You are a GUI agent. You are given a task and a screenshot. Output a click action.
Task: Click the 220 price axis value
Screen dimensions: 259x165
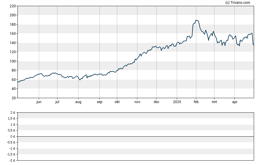[x=13, y=6]
